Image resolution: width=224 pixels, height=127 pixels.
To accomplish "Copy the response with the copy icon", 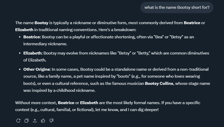I will (26, 121).
